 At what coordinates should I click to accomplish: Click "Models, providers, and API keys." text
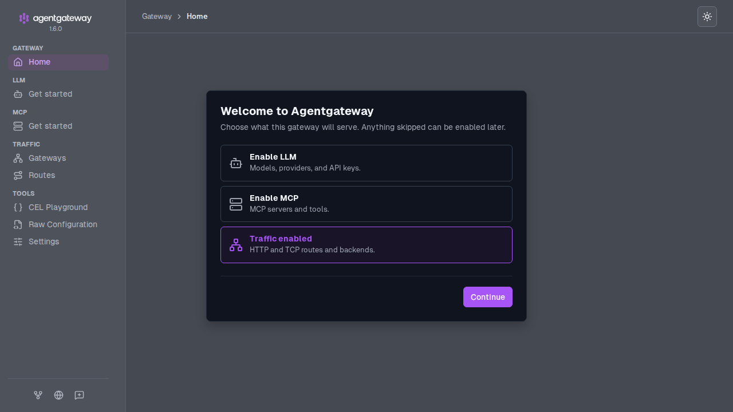click(305, 168)
